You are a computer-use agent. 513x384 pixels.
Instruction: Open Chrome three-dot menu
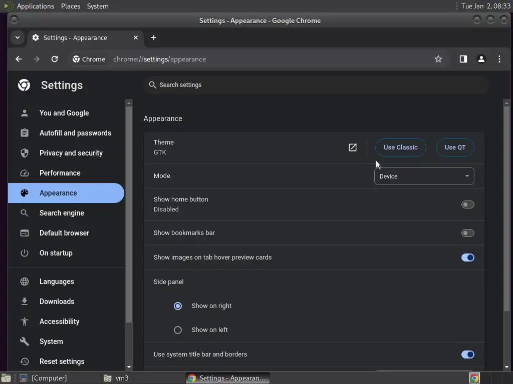[x=499, y=59]
